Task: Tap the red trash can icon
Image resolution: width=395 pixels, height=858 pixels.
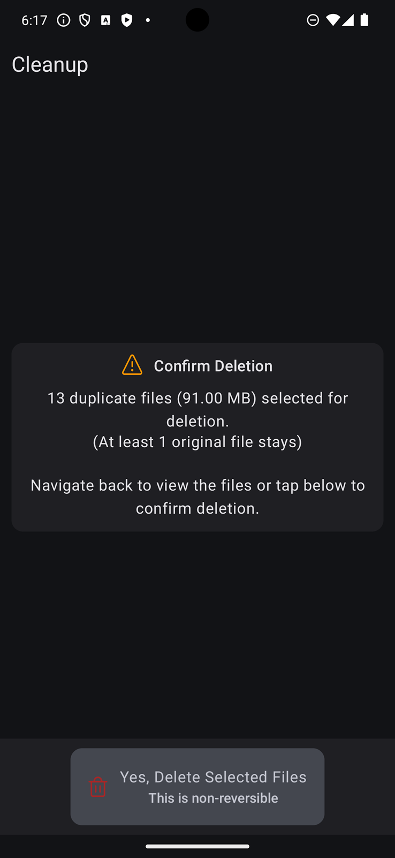Action: (97, 787)
